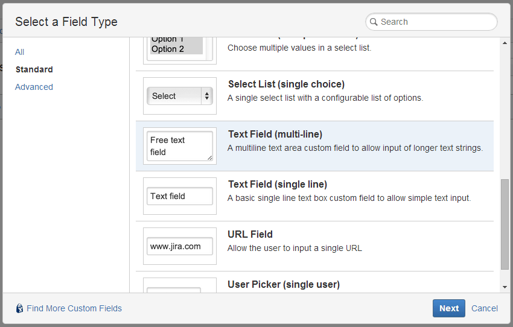Pick the Text Field (multi-line) title

(x=275, y=134)
